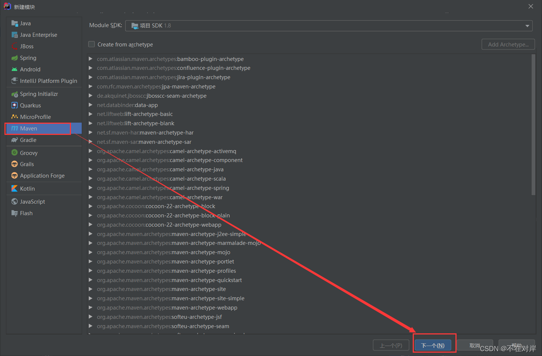Screen dimensions: 542x356
Task: Select the Quarkus icon
Action: pyautogui.click(x=14, y=106)
